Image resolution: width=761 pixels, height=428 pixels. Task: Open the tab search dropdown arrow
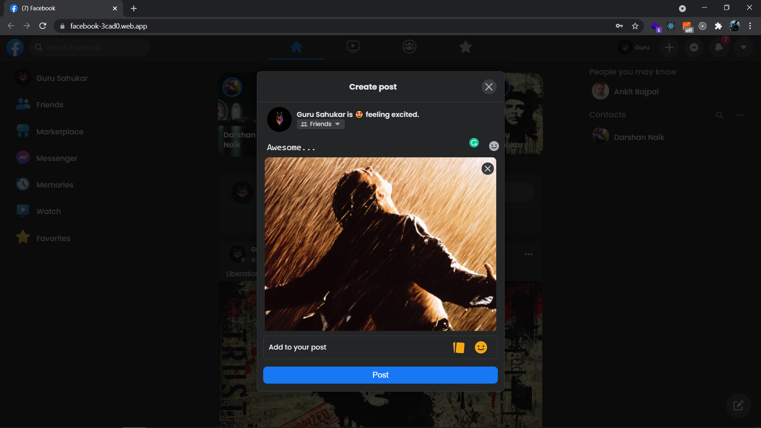click(x=682, y=8)
